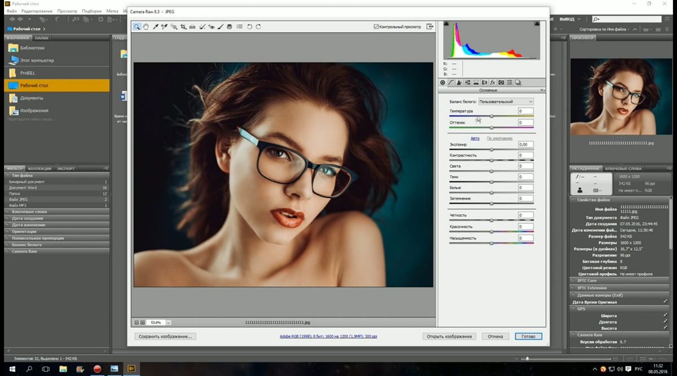The width and height of the screenshot is (677, 376).
Task: Open the HSL / Grayscale panel icon
Action: point(468,82)
